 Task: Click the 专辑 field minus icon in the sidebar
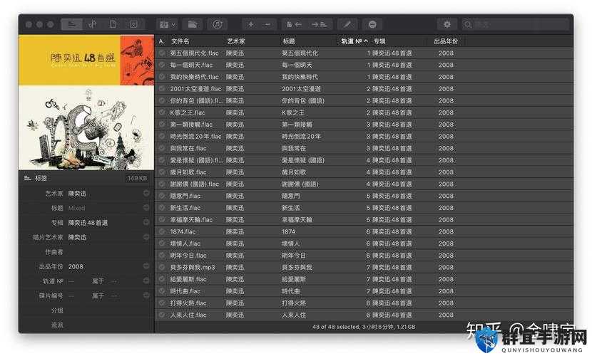click(x=146, y=222)
